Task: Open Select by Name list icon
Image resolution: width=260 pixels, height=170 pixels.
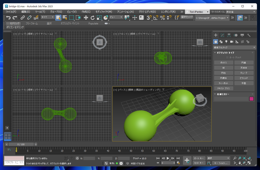Action: pos(65,18)
